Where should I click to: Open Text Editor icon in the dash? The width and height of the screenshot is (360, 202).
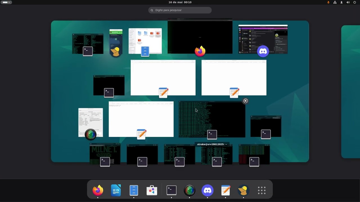[226, 190]
